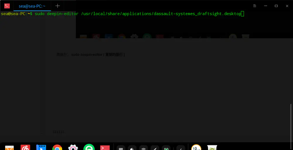293x150 pixels.
Task: Select the sea@sea-PC: ~ tab
Action: 32,6
